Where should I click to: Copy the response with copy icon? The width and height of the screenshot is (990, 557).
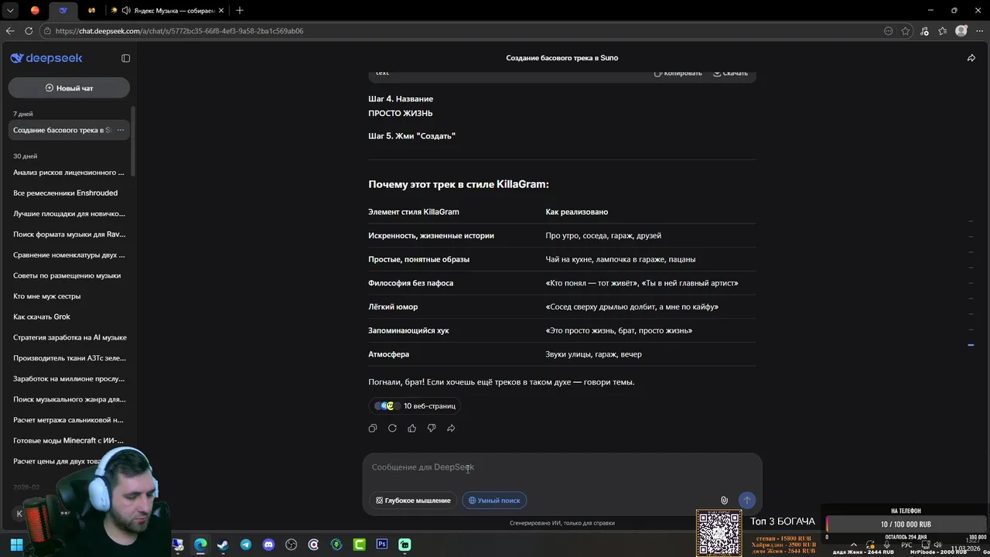[373, 428]
